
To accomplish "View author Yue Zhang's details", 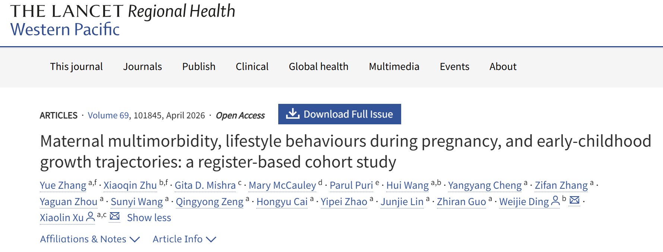I will point(63,185).
